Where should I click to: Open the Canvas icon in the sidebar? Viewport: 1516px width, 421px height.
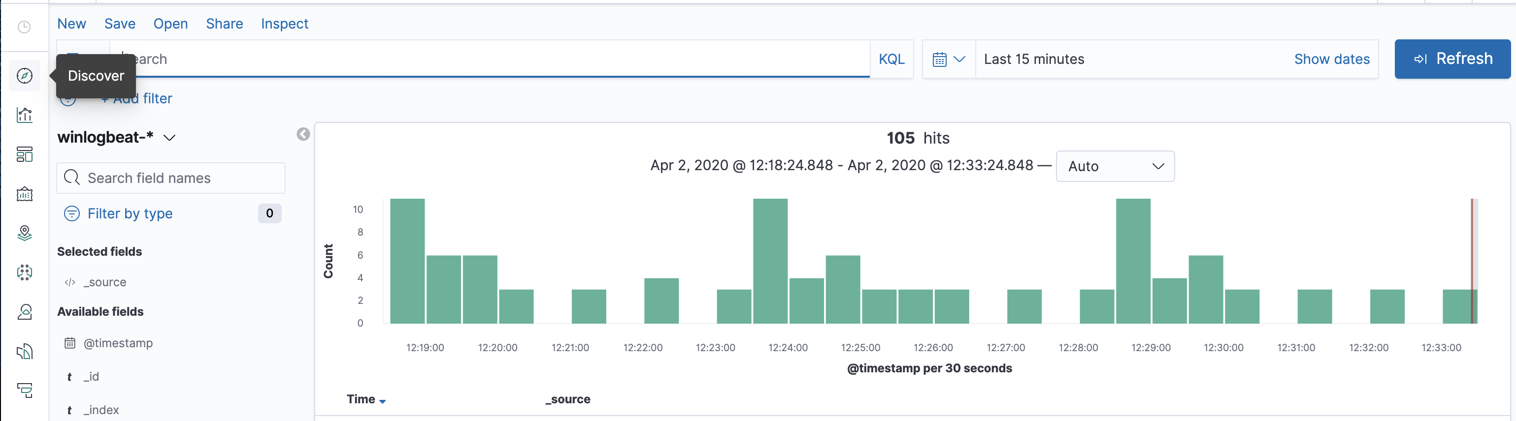tap(25, 194)
